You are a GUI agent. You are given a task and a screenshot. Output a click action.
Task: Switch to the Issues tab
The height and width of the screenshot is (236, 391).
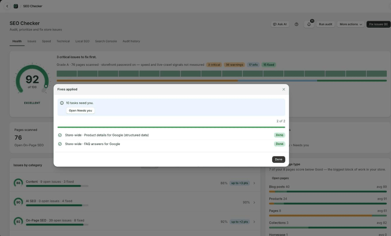coord(32,41)
